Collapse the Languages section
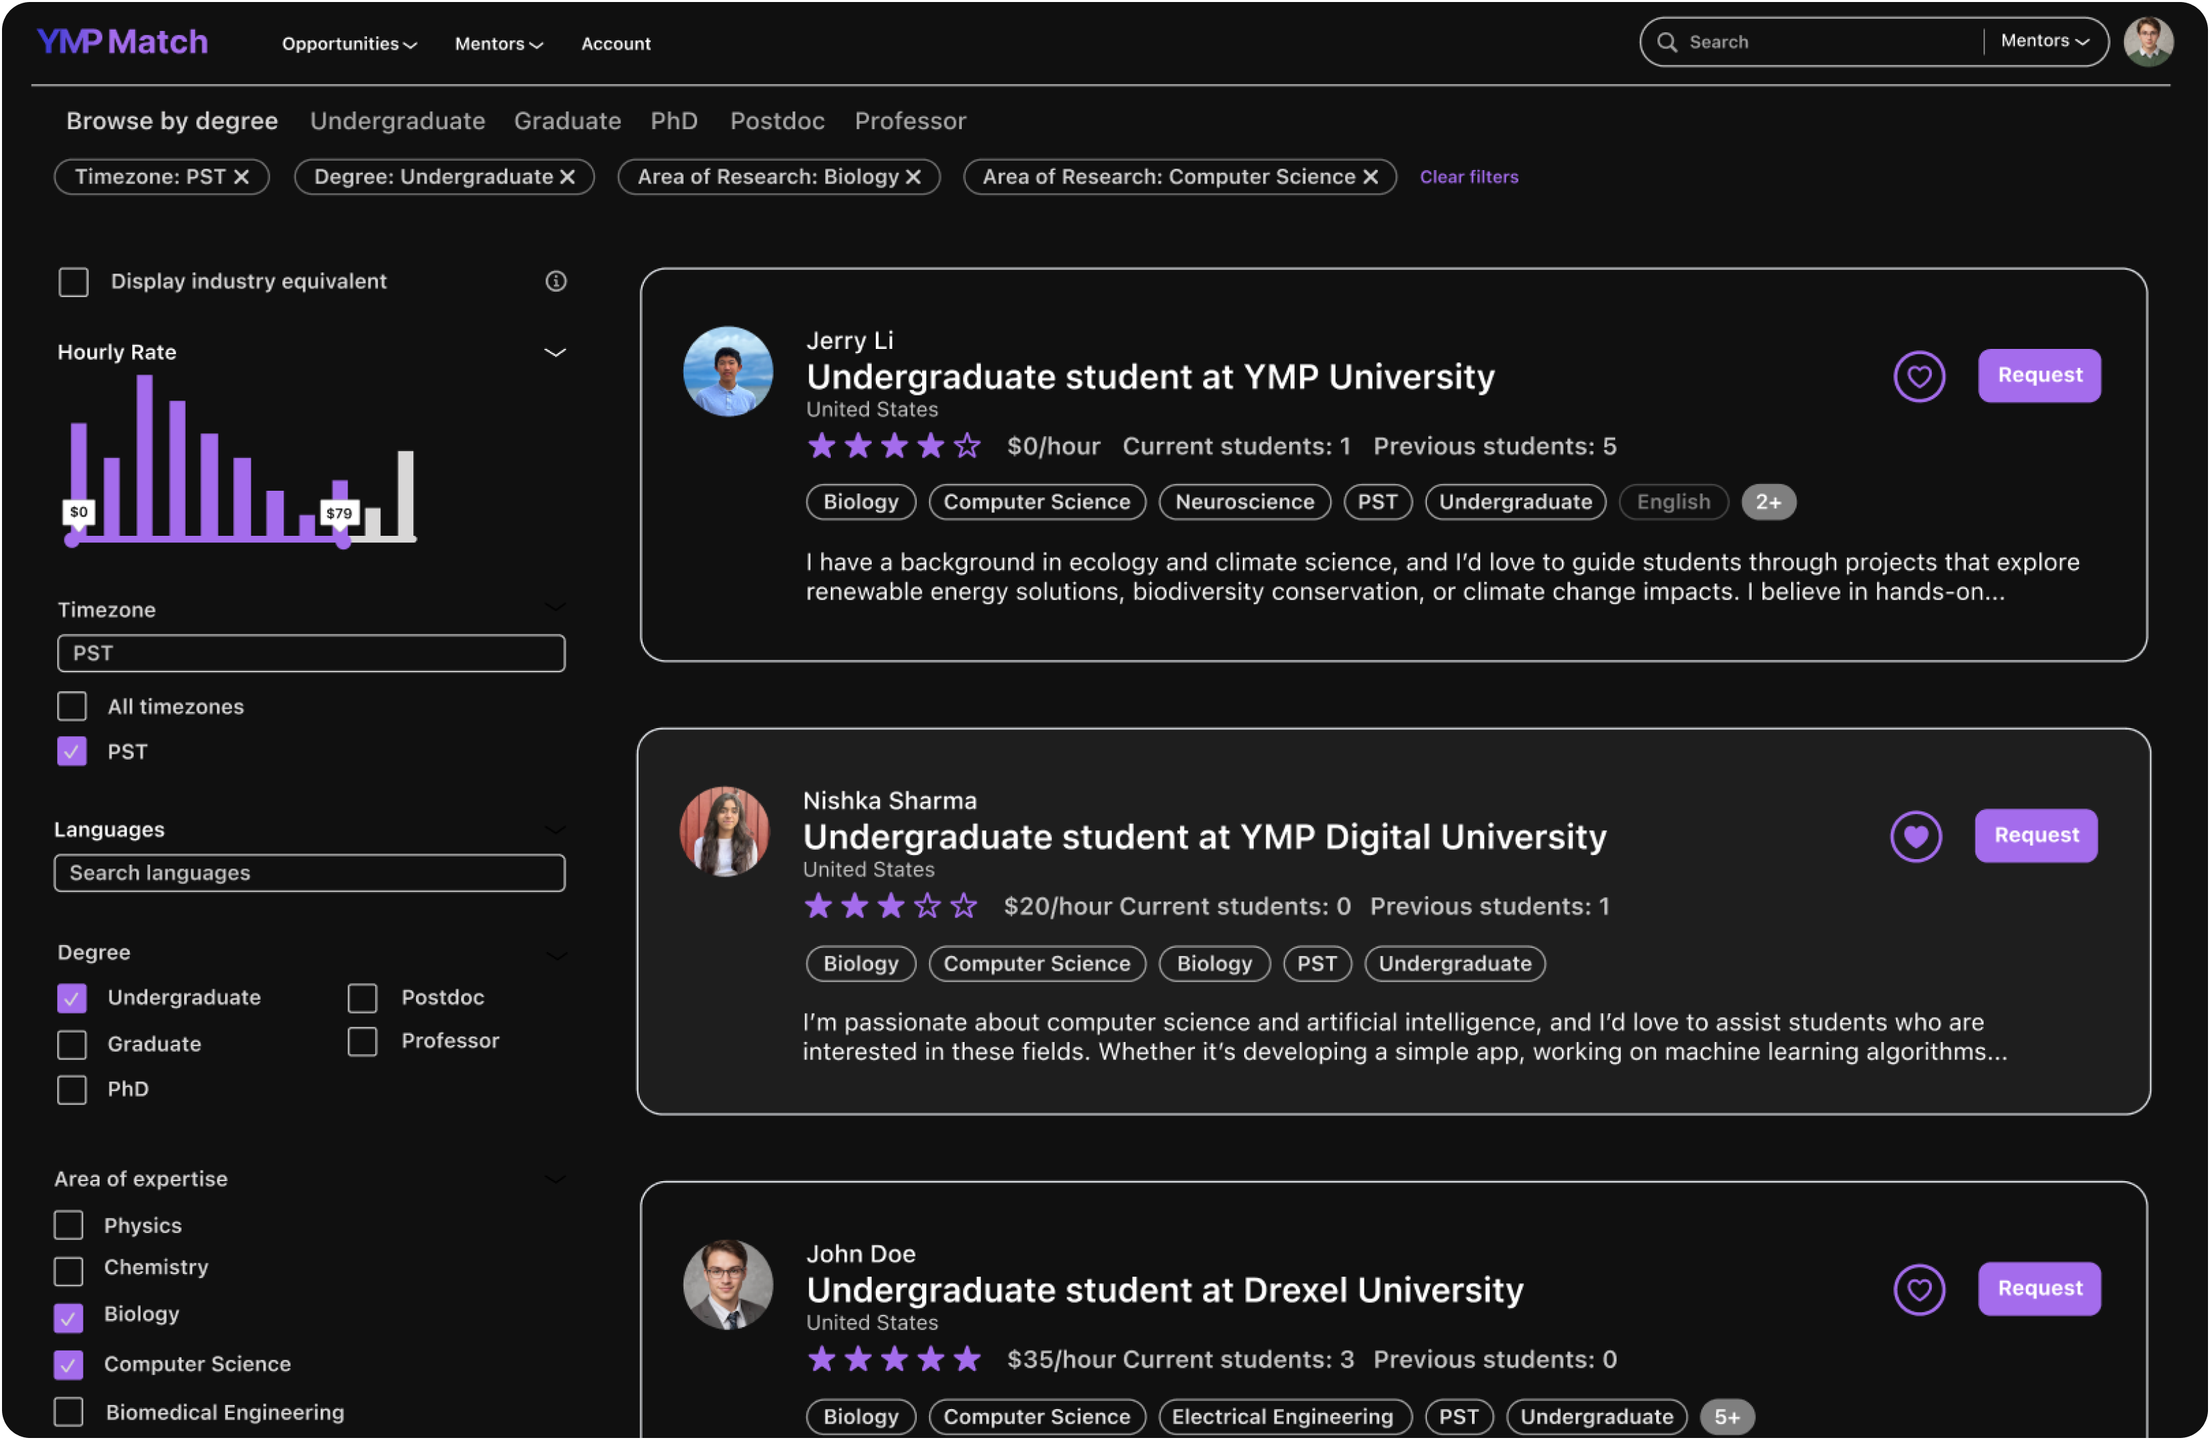2210x1440 pixels. pos(555,829)
